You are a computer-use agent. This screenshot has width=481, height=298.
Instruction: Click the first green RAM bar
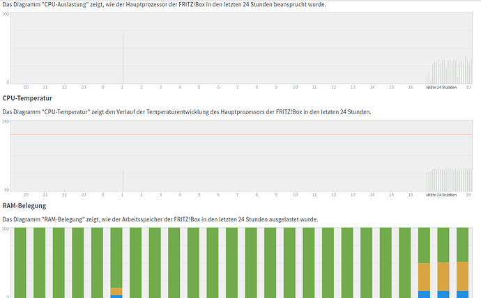(x=20, y=262)
